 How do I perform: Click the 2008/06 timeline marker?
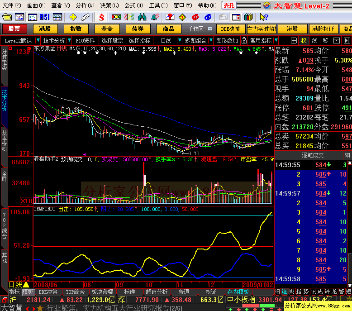click(46, 285)
